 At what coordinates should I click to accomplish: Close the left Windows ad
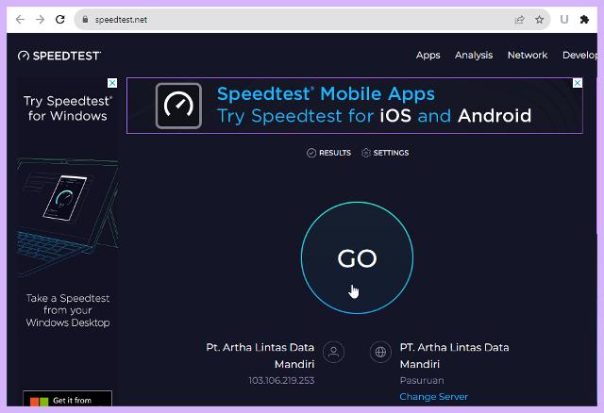pos(112,83)
